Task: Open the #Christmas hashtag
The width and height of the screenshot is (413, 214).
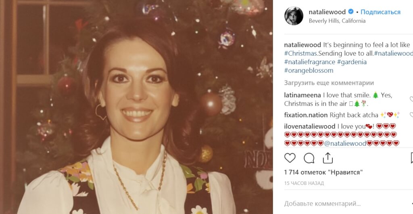Action: click(x=300, y=53)
